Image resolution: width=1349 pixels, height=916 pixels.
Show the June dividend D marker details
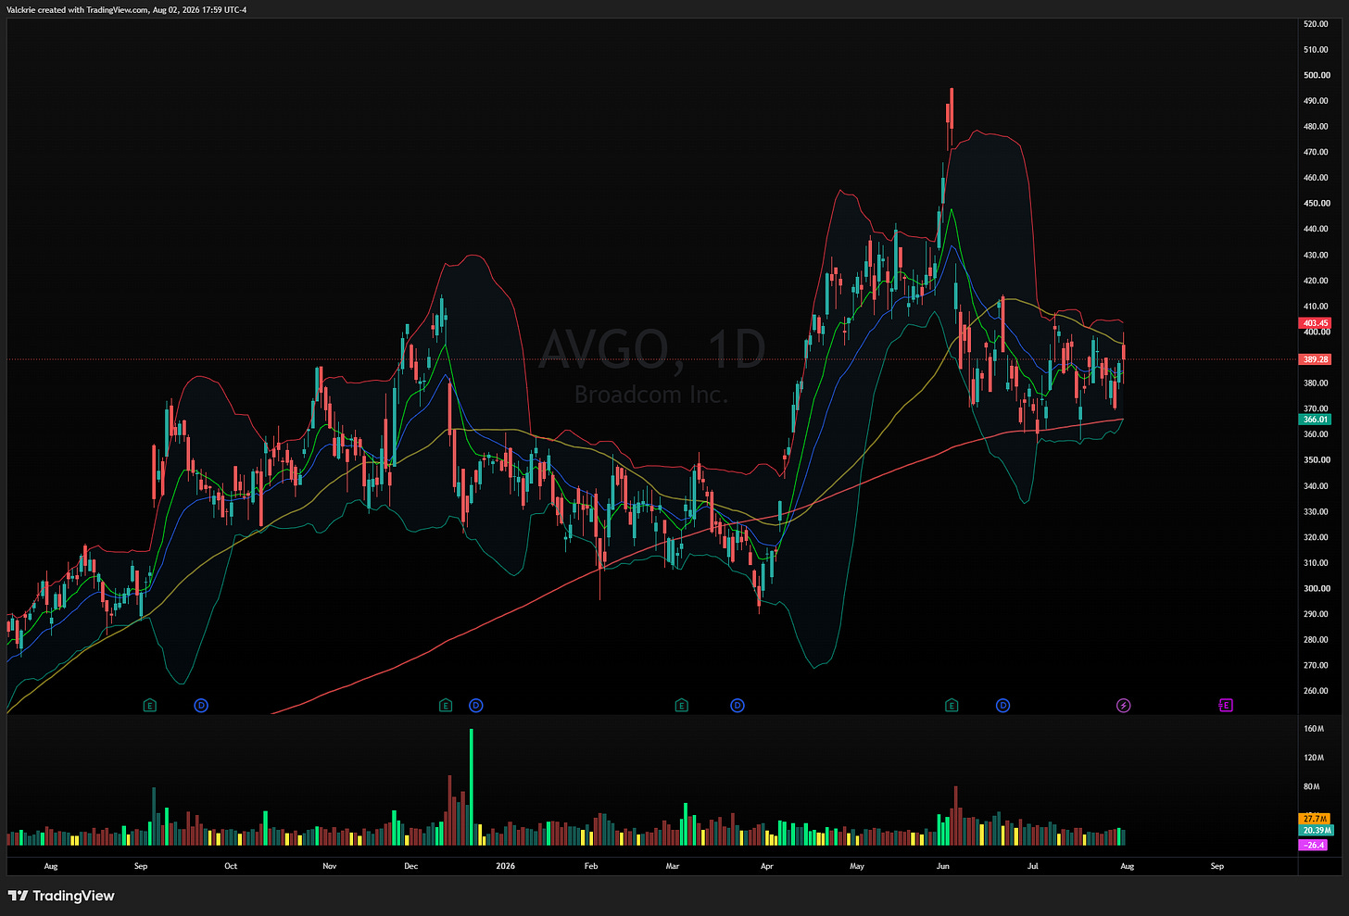(1002, 706)
